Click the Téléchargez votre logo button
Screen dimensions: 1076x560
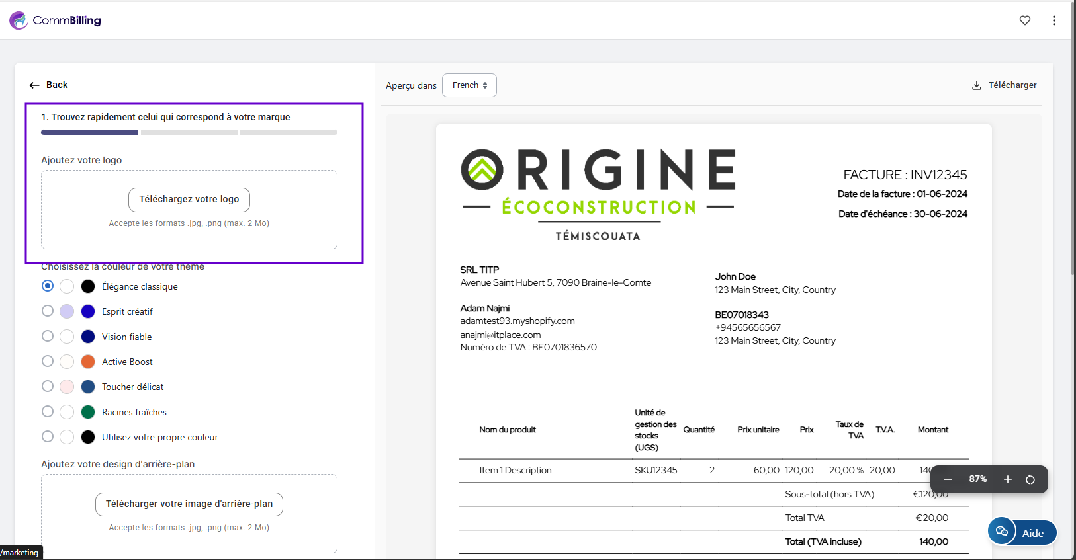[x=189, y=200]
